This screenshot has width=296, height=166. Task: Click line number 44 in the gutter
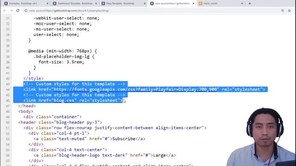[7, 89]
